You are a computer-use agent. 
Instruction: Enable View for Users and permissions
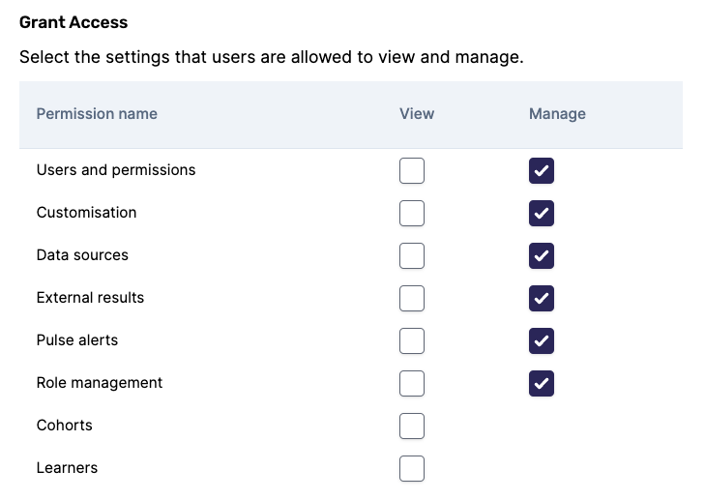[x=412, y=171]
